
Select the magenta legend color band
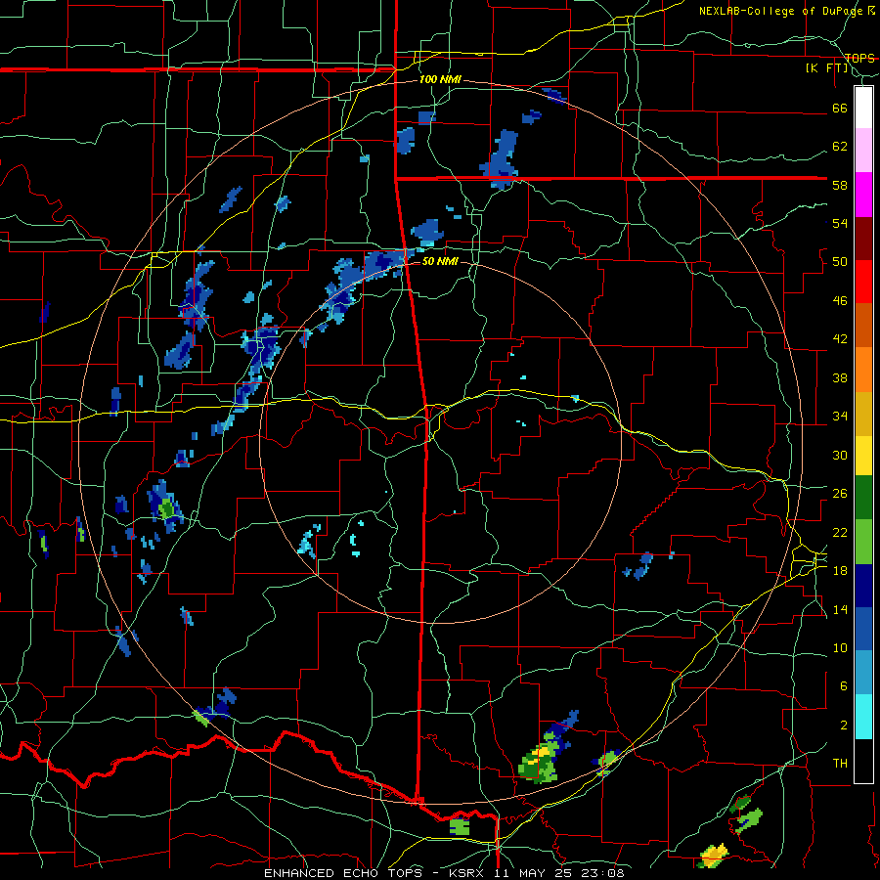coord(863,195)
